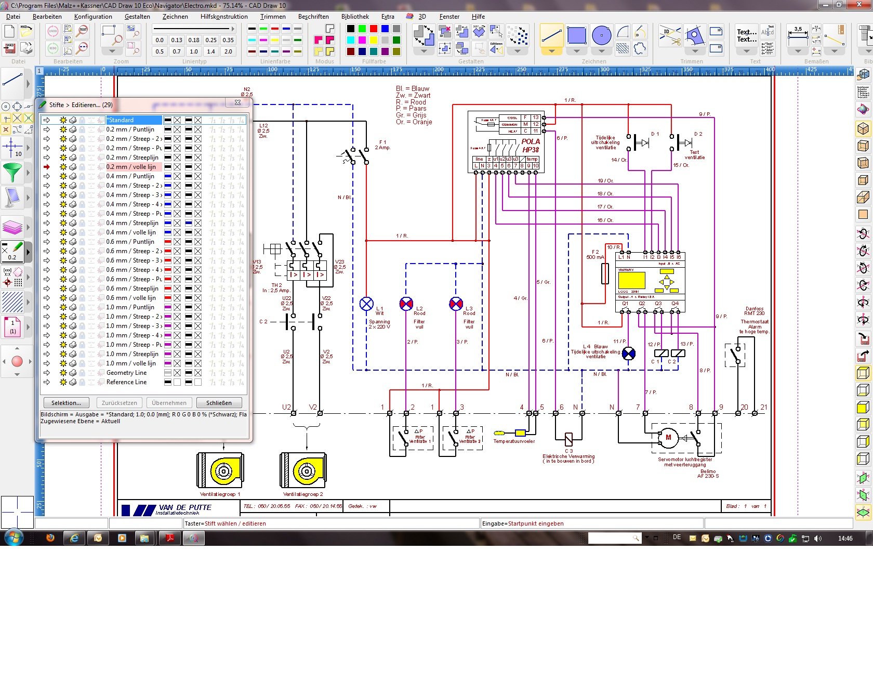Click the diagonal hatch fill icon

(13, 302)
